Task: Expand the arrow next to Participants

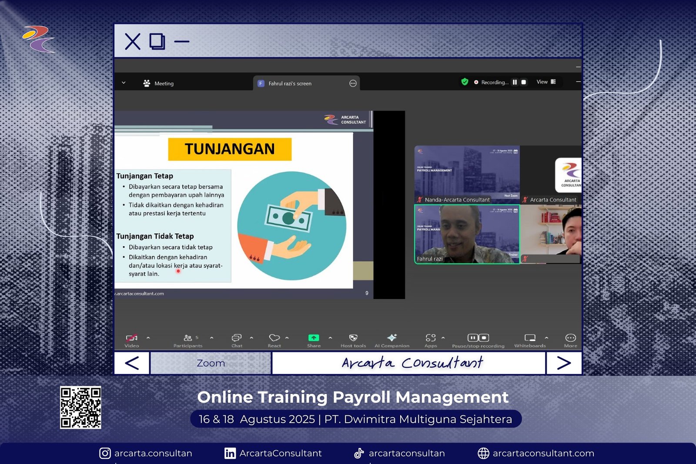Action: point(212,337)
